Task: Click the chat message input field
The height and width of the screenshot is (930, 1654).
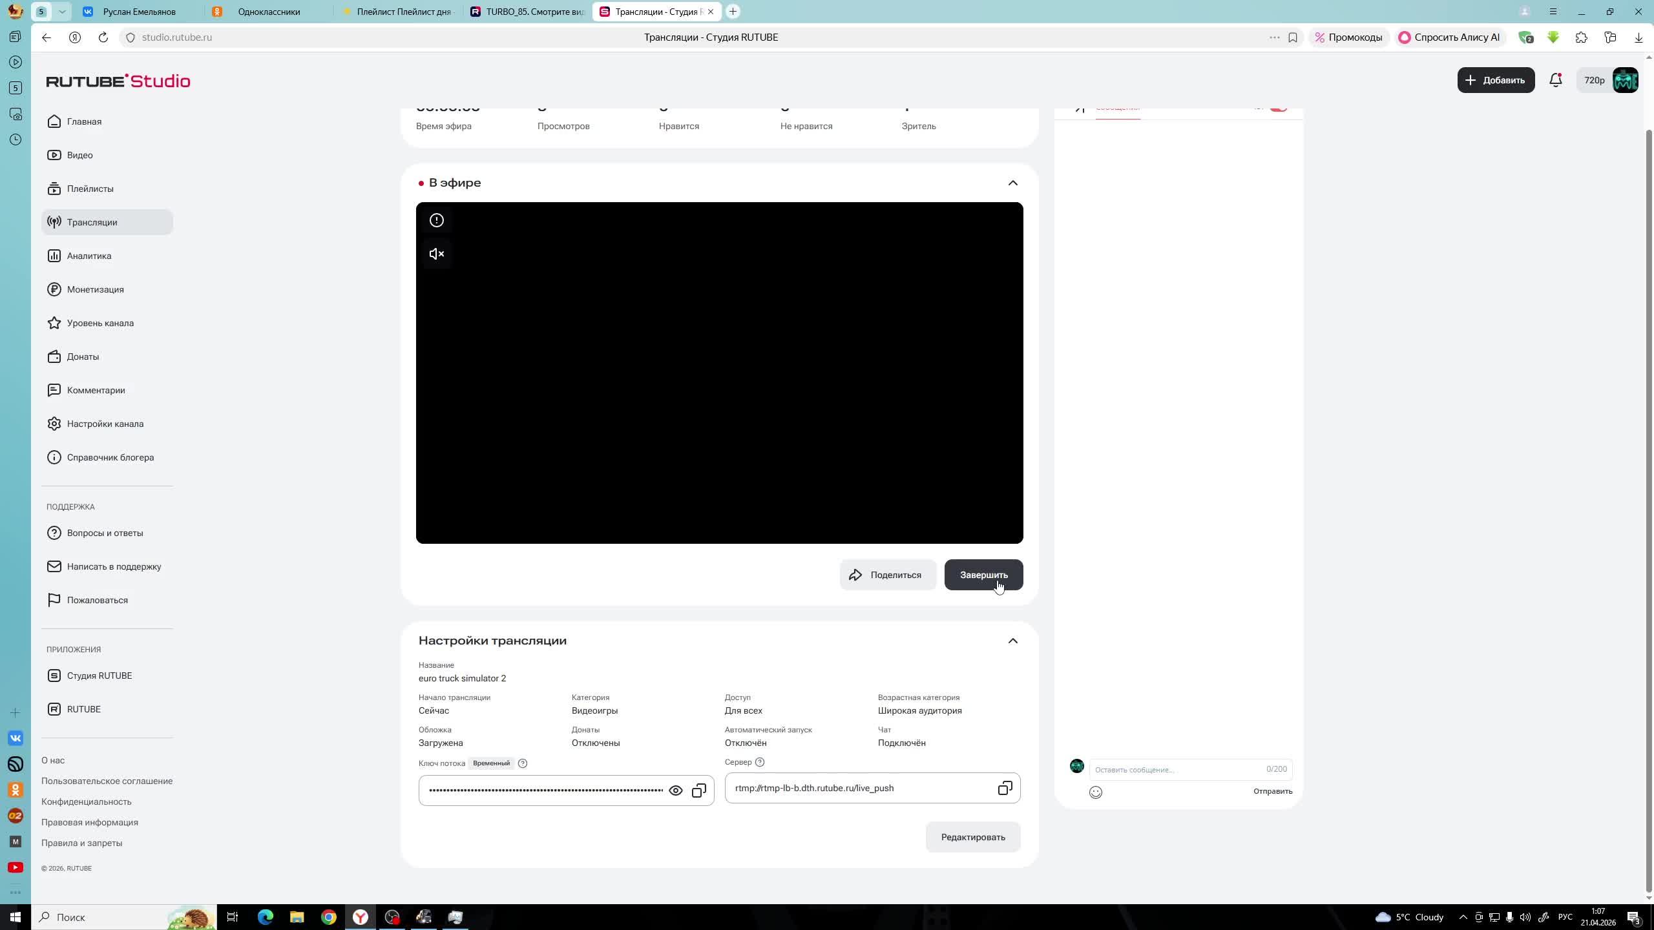Action: pos(1176,769)
